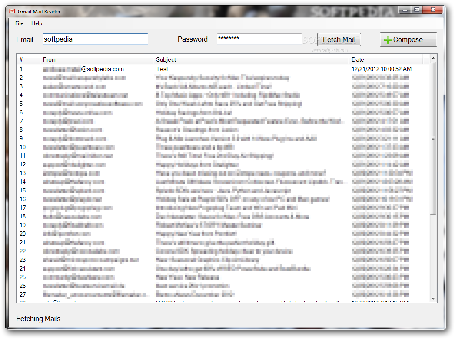
Task: Click the Compose button
Action: (x=408, y=39)
